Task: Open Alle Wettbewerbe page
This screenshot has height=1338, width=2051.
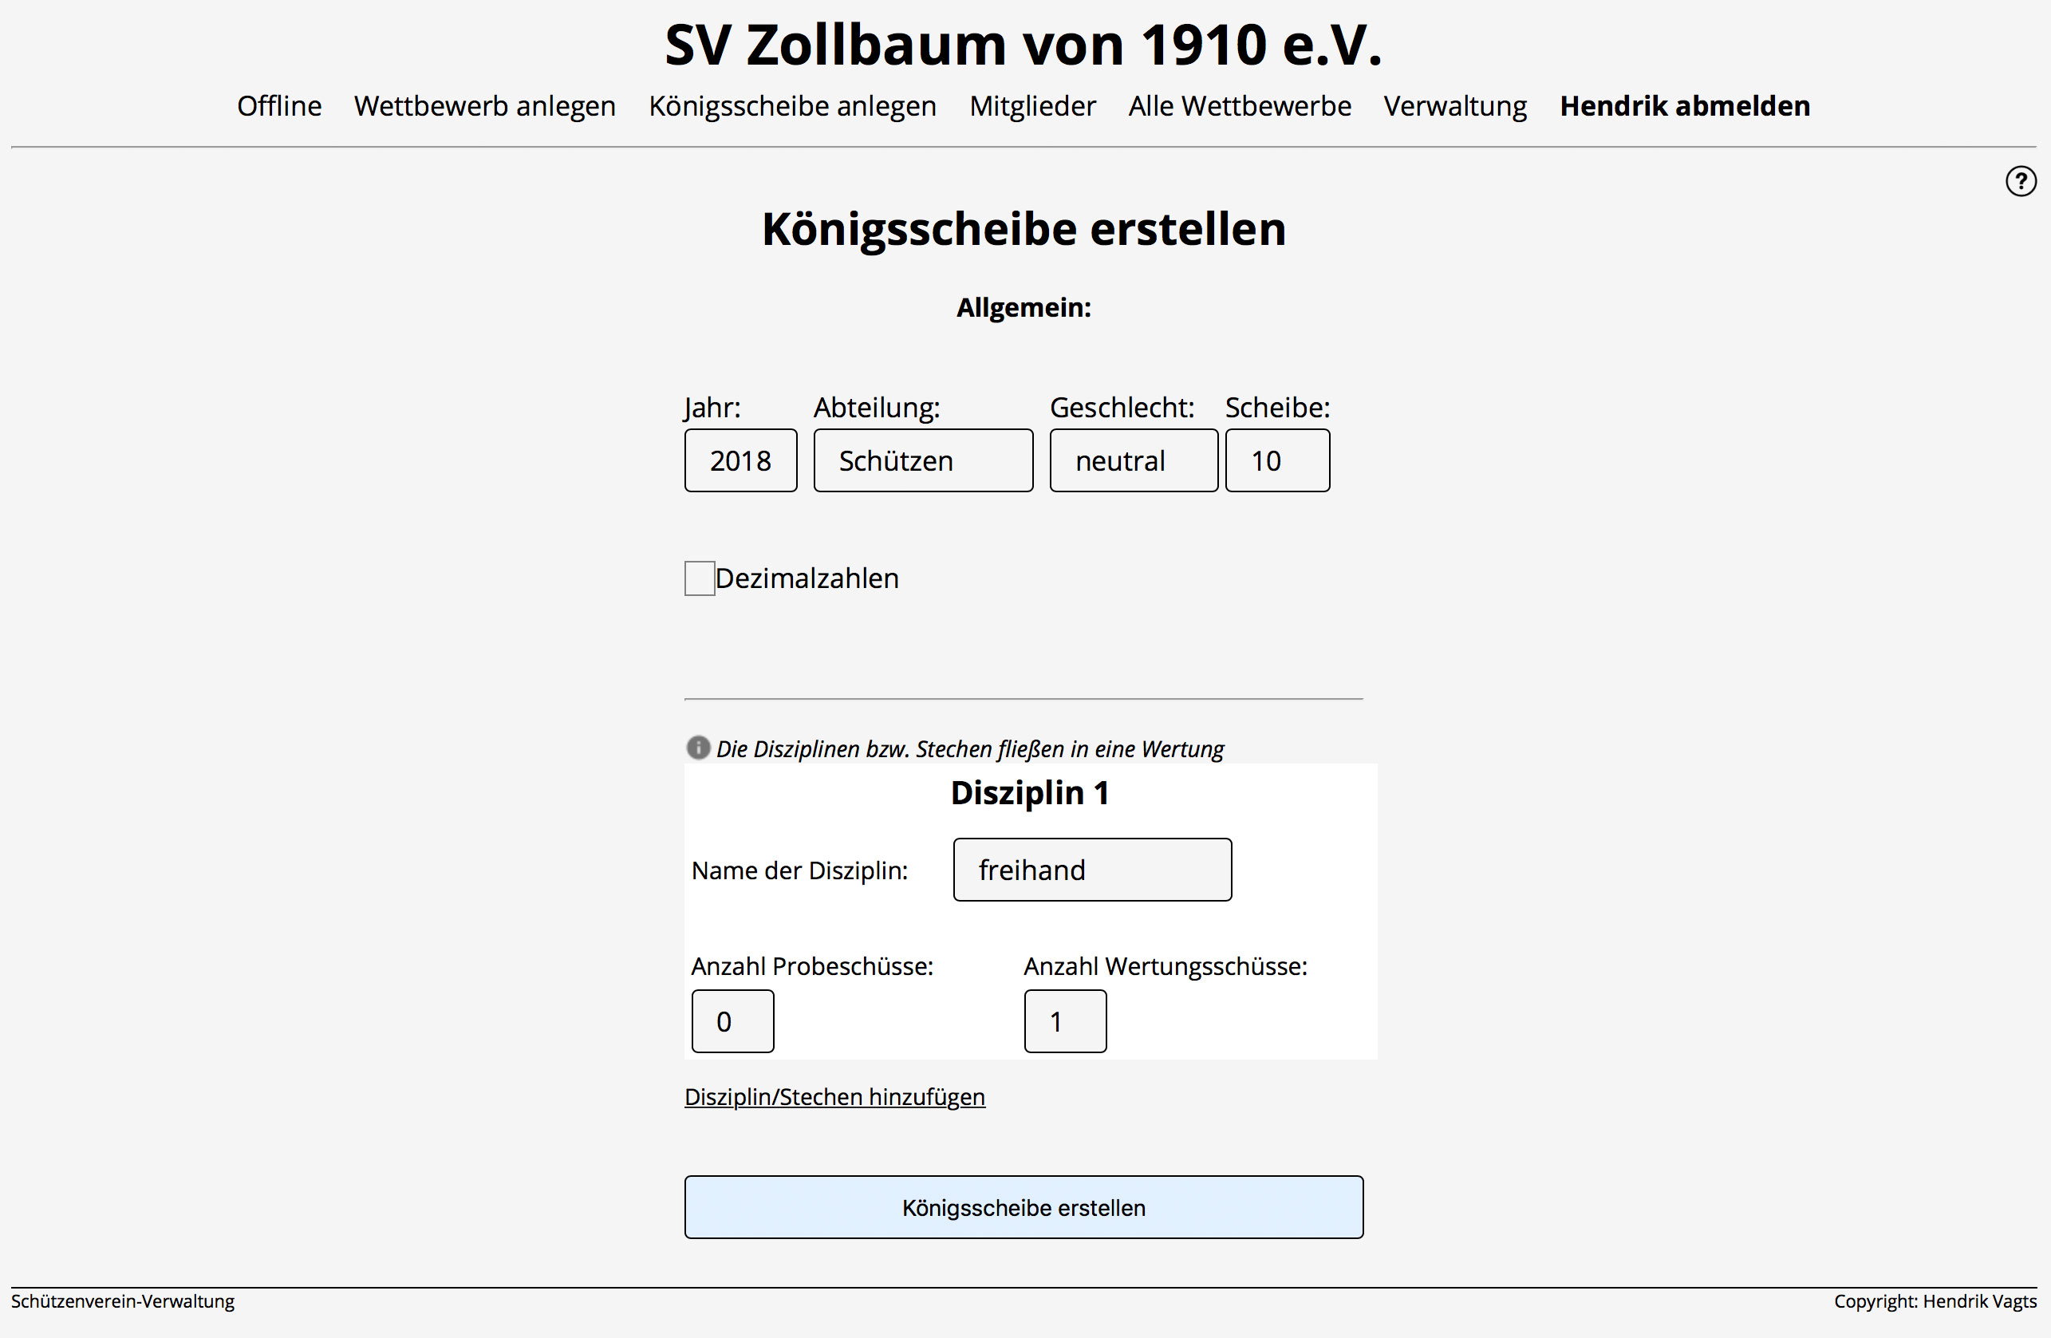Action: click(1239, 106)
